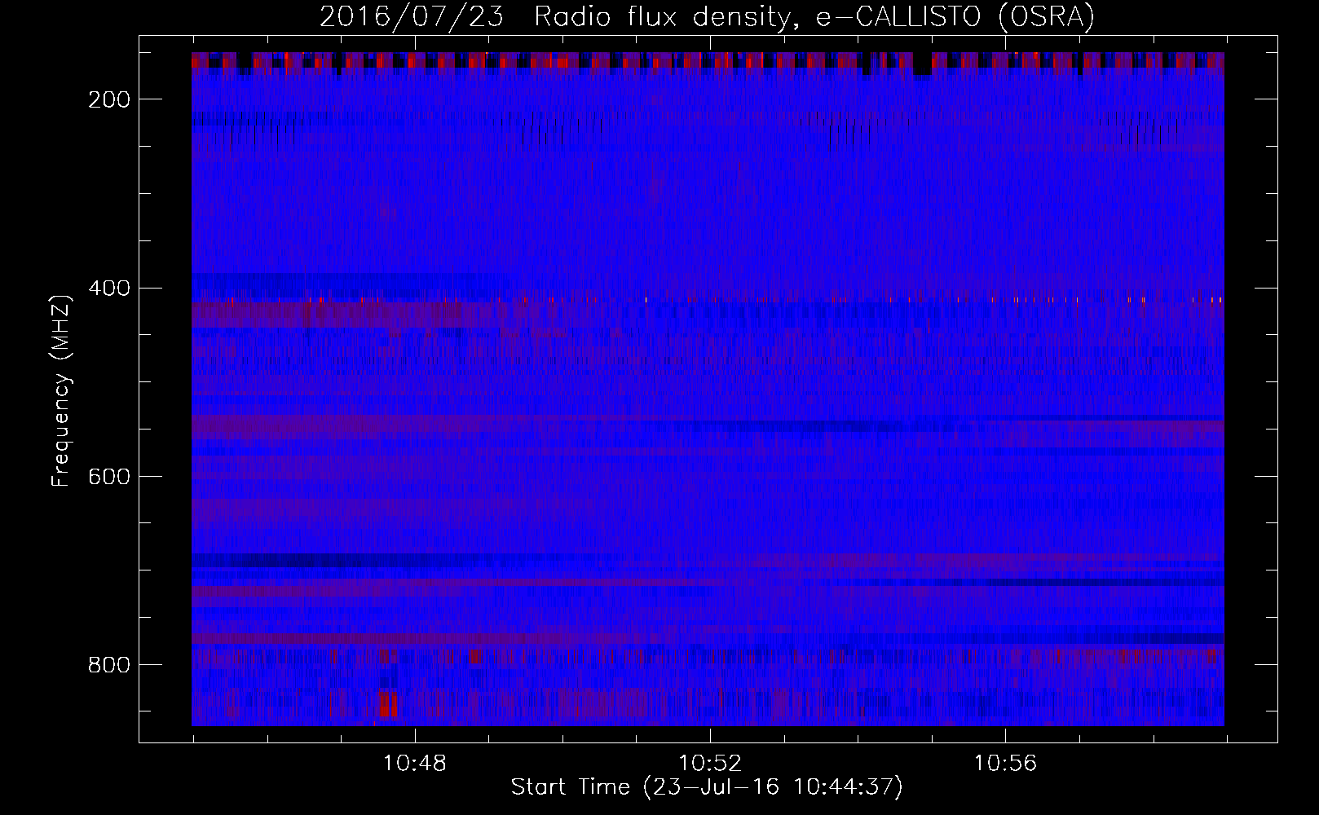Click the bright red burst near 850 MHz
This screenshot has width=1319, height=815.
click(x=389, y=704)
